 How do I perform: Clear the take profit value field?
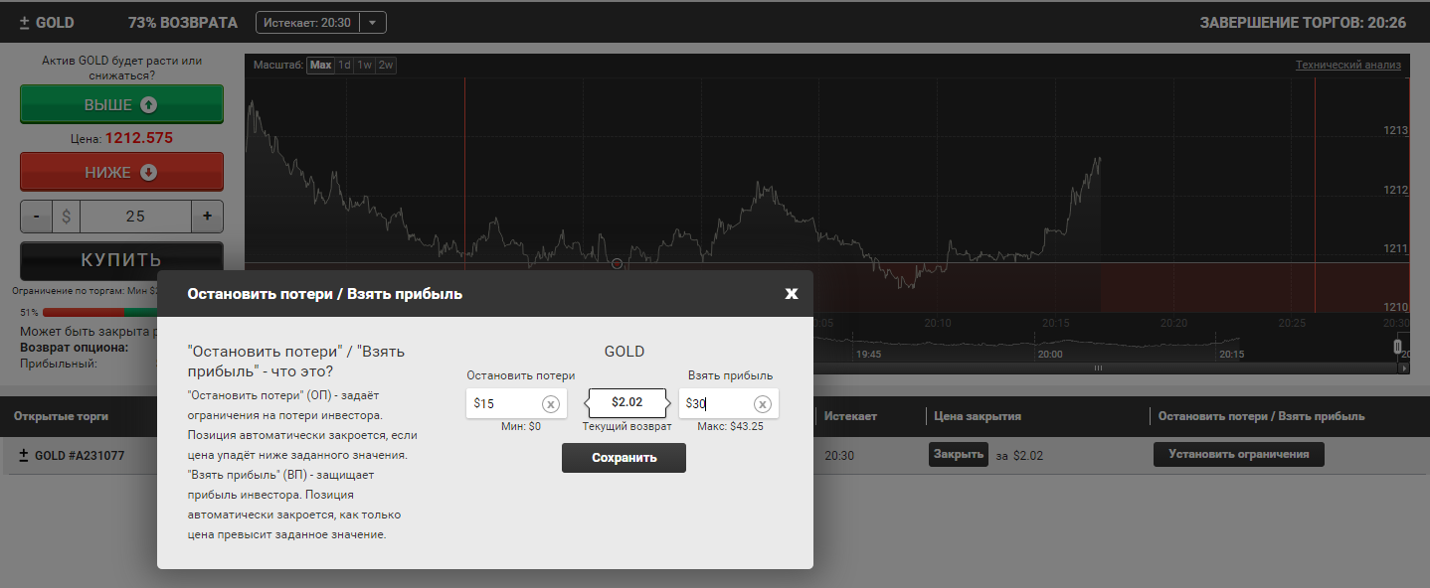(762, 404)
